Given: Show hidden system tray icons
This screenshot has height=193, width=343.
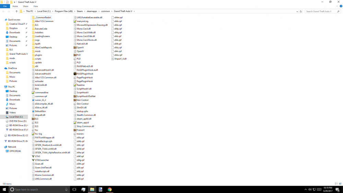Looking at the screenshot, I should [x=305, y=190].
